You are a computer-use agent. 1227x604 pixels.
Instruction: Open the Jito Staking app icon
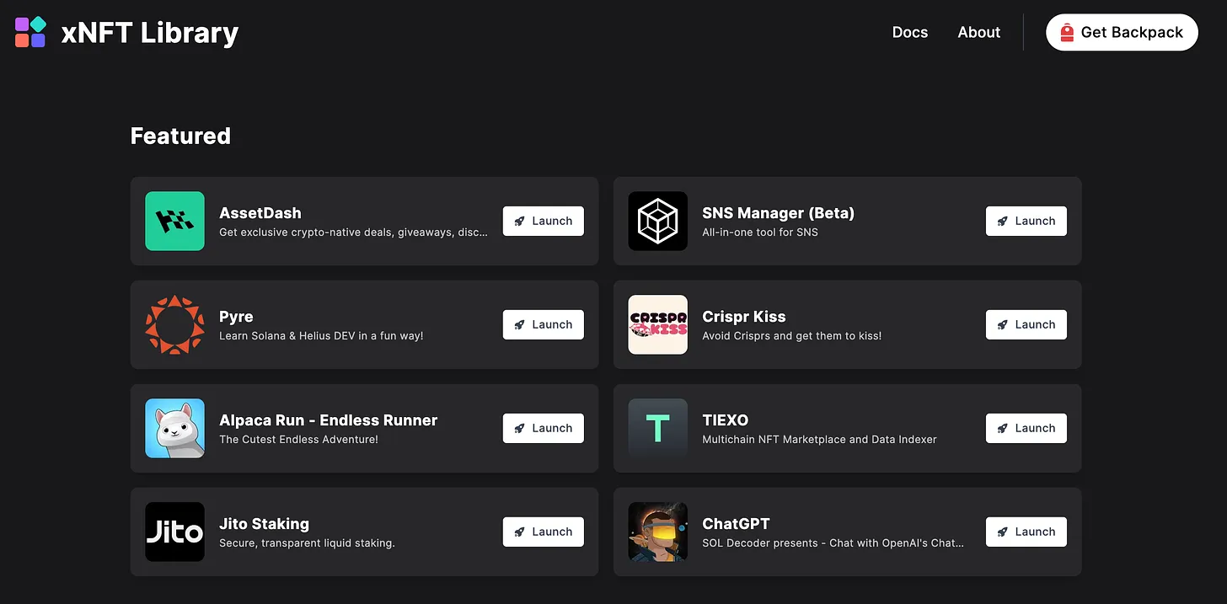[x=174, y=532]
